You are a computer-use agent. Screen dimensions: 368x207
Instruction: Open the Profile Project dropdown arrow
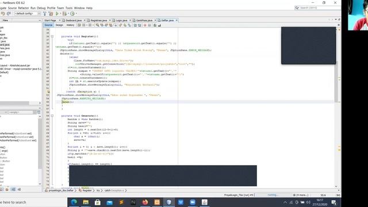tap(76, 14)
